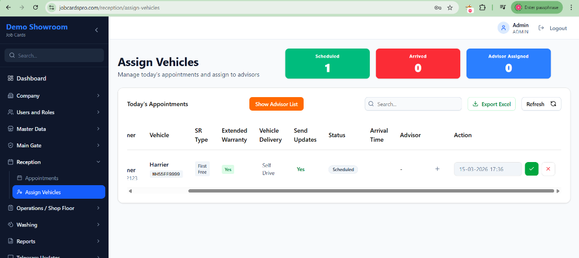Collapse sidebar using the left chevron icon
This screenshot has width=579, height=258.
coord(96,30)
